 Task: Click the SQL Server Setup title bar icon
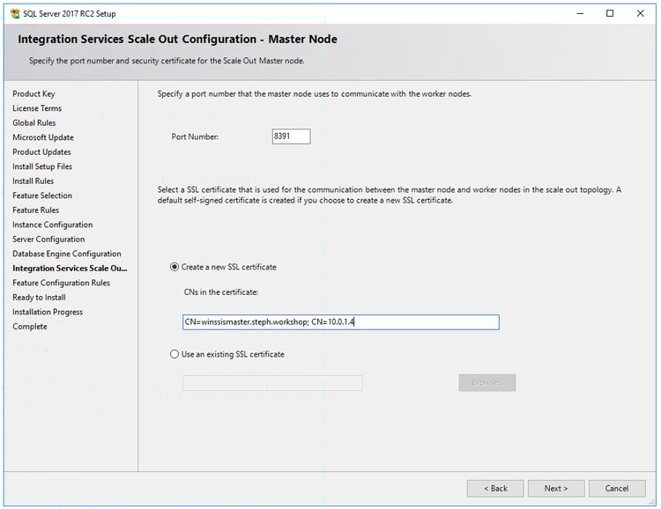[15, 14]
